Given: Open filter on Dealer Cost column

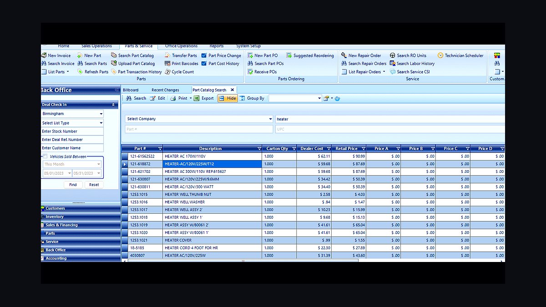Looking at the screenshot, I should pos(329,149).
